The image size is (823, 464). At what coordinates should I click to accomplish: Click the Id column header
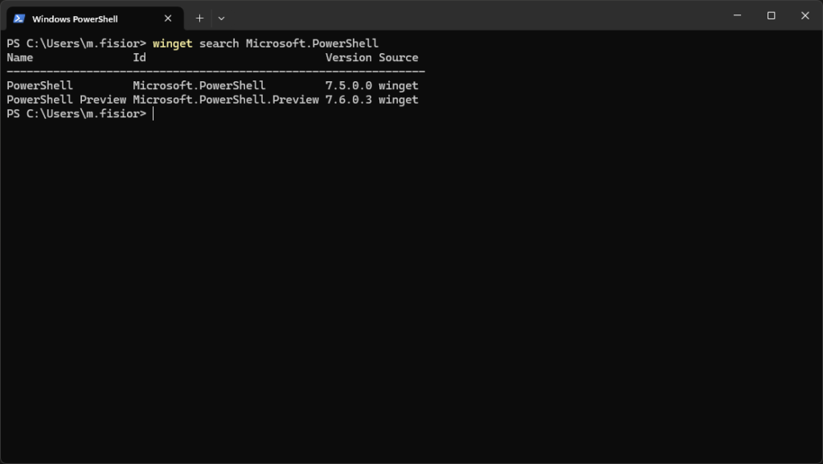pyautogui.click(x=140, y=58)
